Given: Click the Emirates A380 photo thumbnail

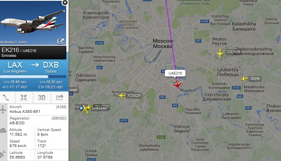Looking at the screenshot, I should click(x=33, y=22).
